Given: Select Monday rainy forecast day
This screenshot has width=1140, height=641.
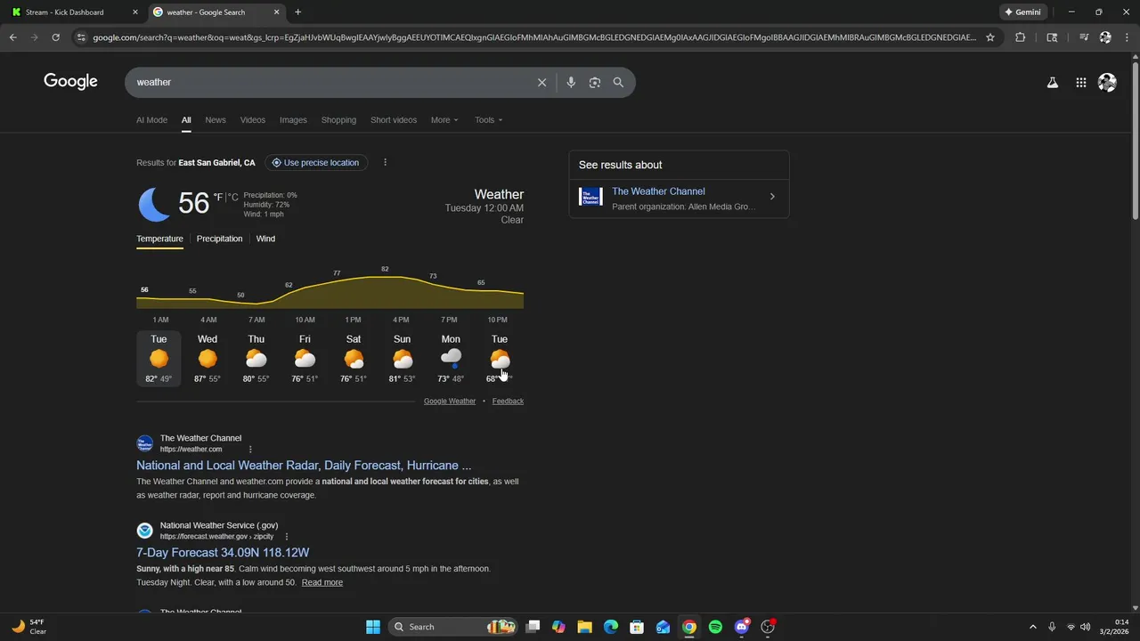Looking at the screenshot, I should pyautogui.click(x=451, y=359).
